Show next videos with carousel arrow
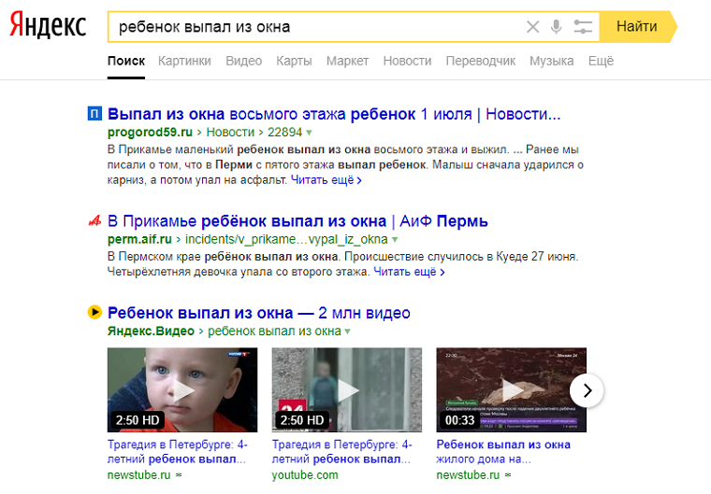711x494 pixels. (x=587, y=390)
